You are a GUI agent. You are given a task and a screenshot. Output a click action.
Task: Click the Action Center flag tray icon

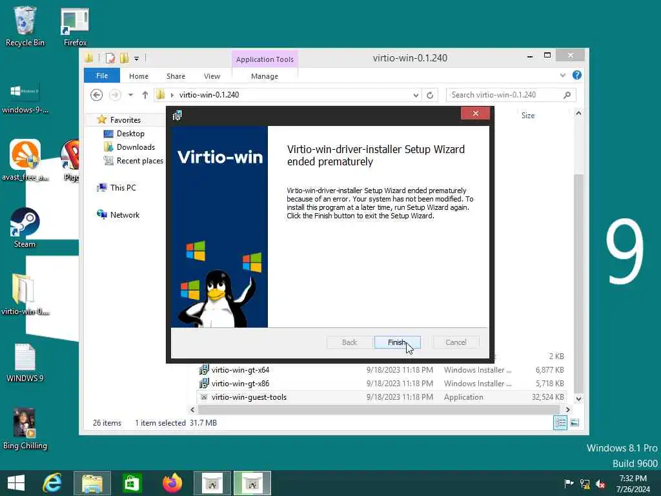click(569, 483)
